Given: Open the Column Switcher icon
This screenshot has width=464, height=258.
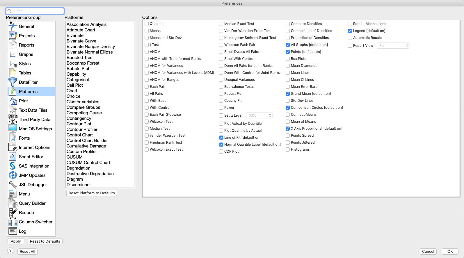Looking at the screenshot, I should coord(13,222).
